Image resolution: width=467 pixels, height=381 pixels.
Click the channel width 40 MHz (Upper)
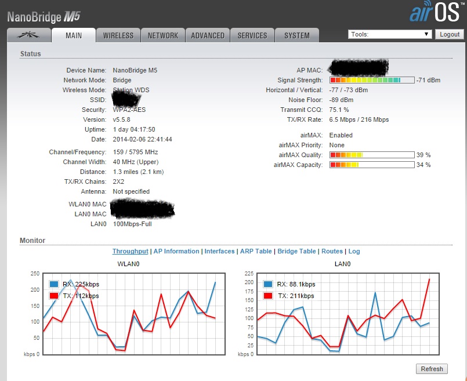click(x=136, y=162)
